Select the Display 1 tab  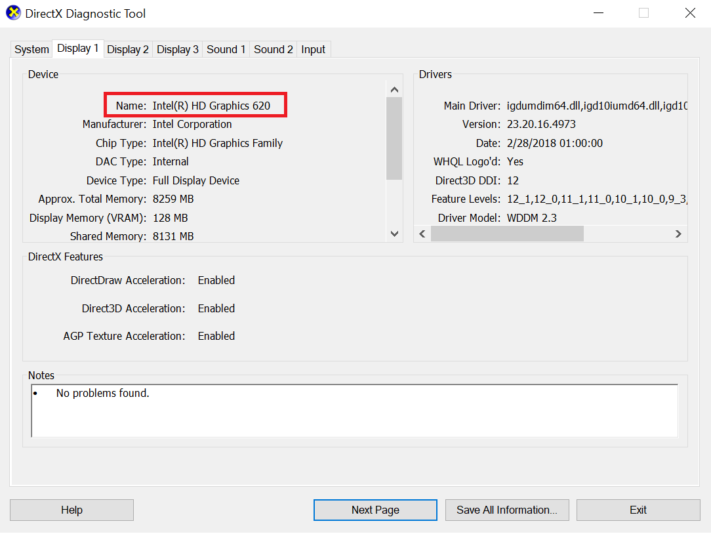[x=77, y=48]
